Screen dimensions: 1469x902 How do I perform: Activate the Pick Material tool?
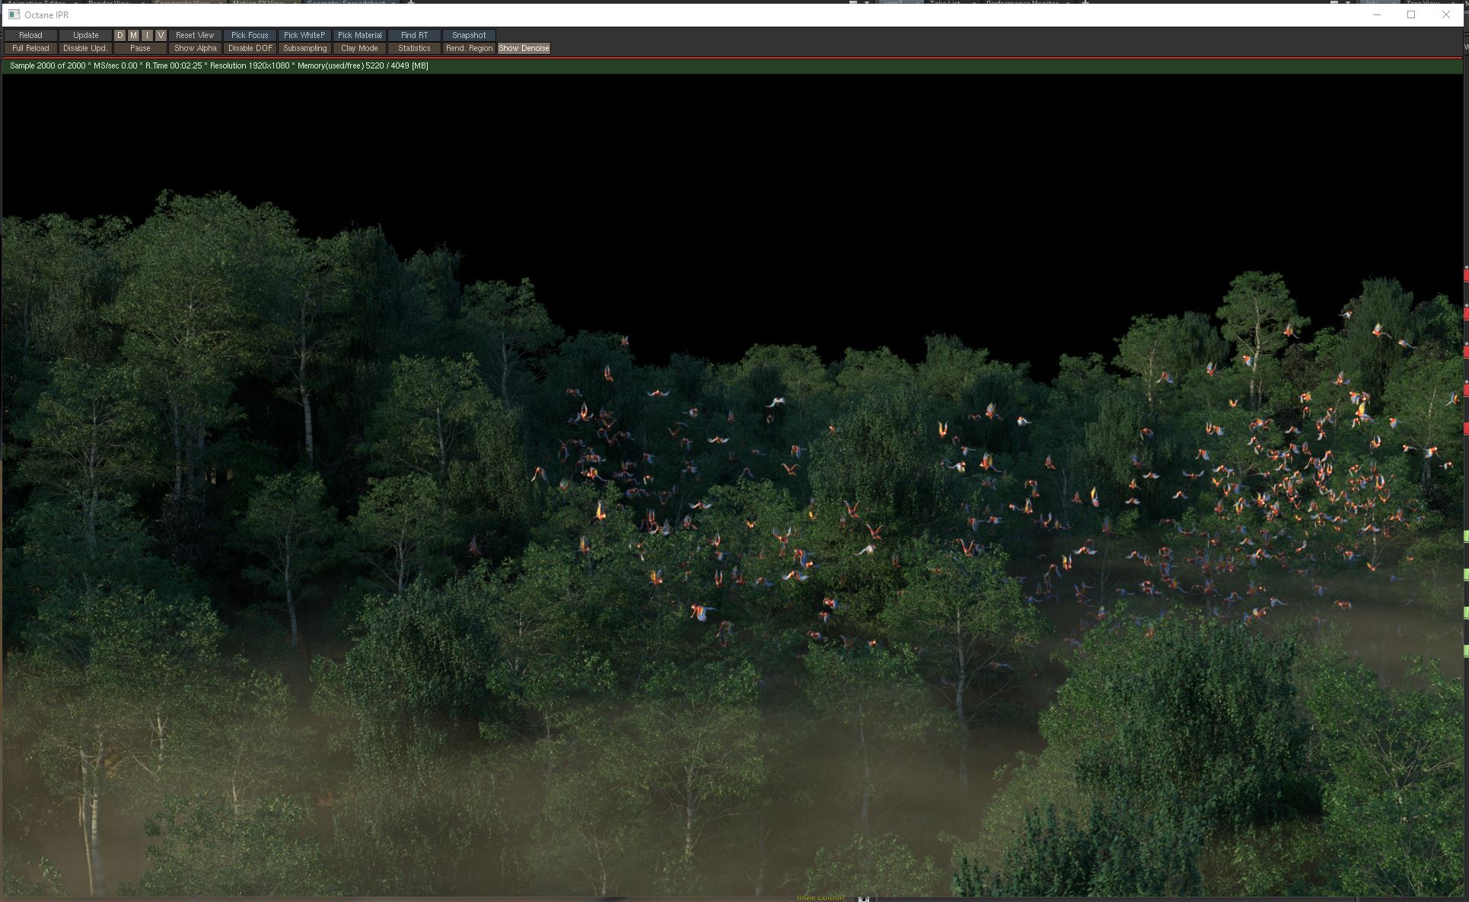359,35
